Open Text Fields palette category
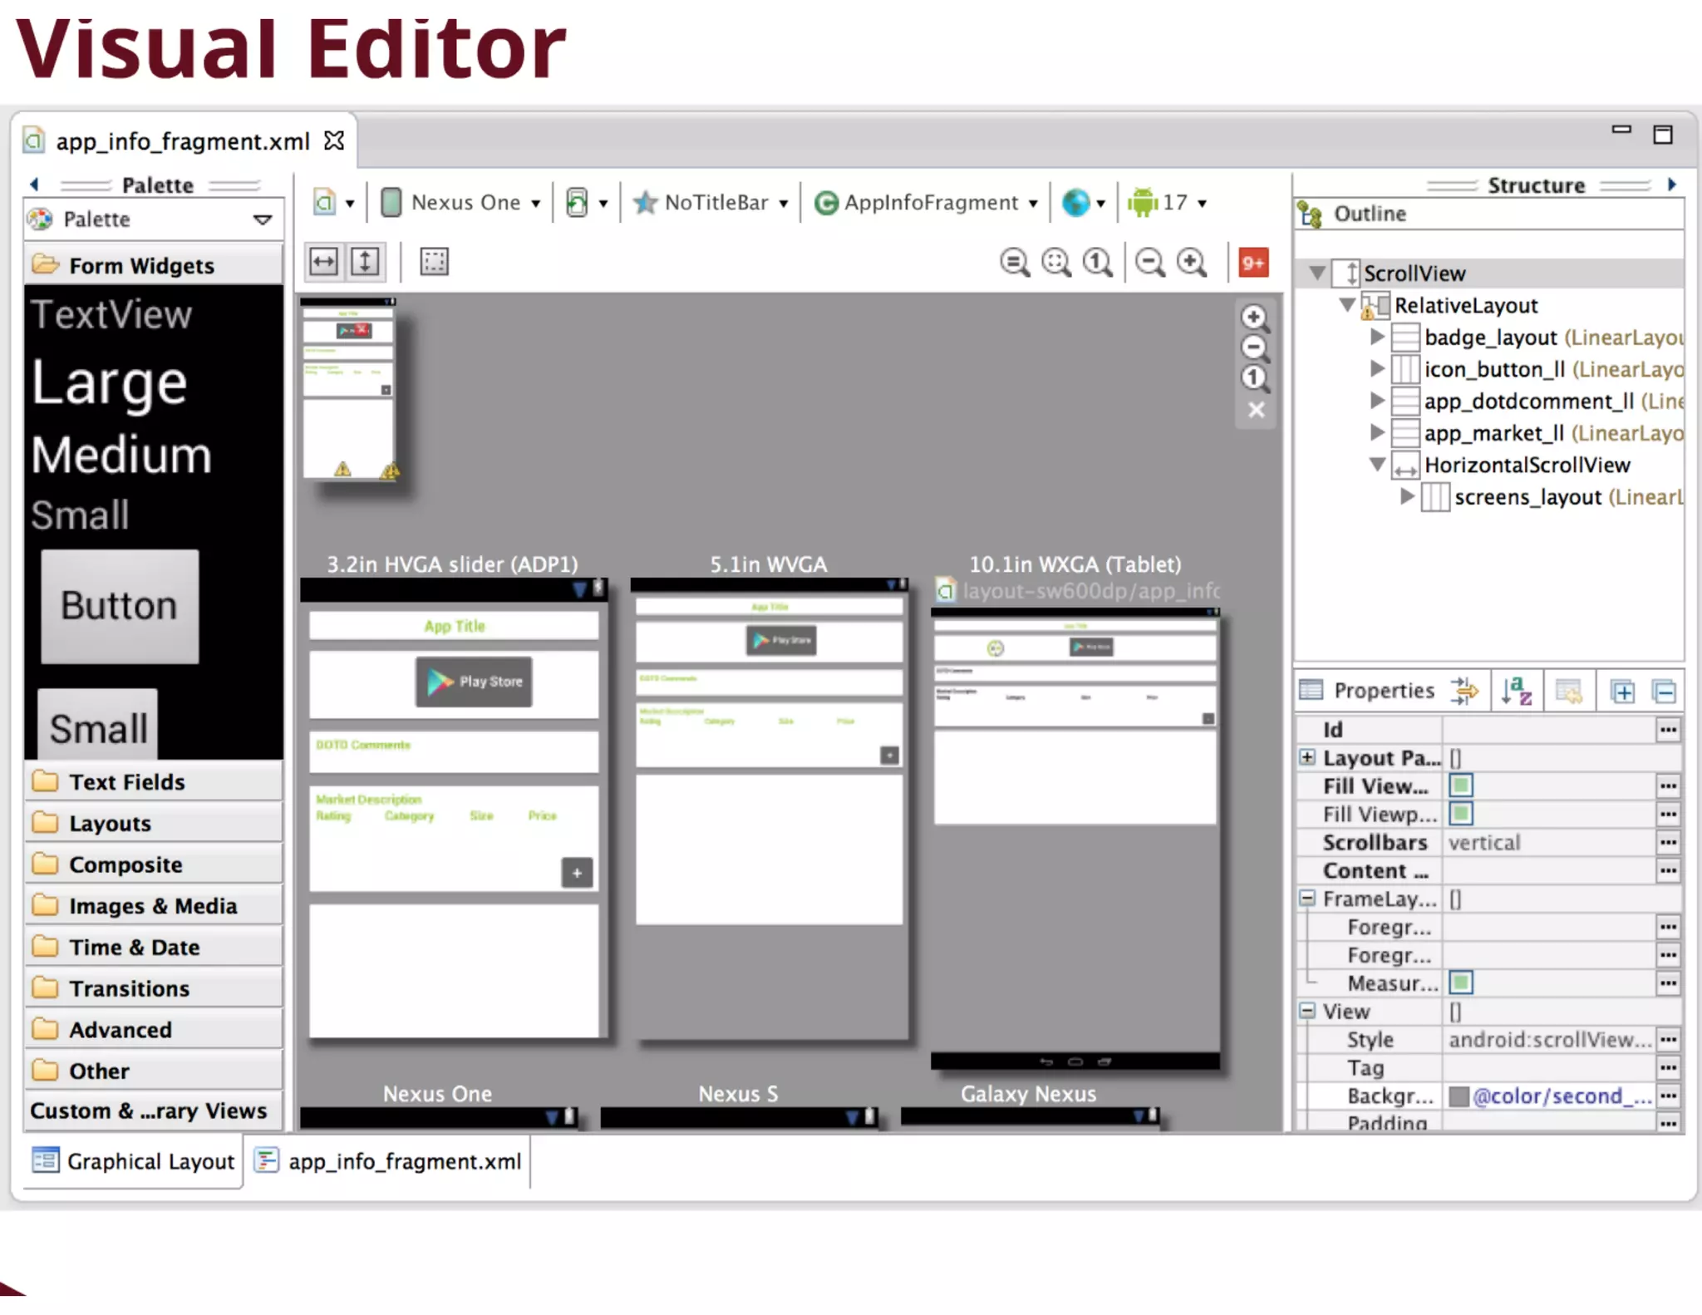 click(x=154, y=782)
